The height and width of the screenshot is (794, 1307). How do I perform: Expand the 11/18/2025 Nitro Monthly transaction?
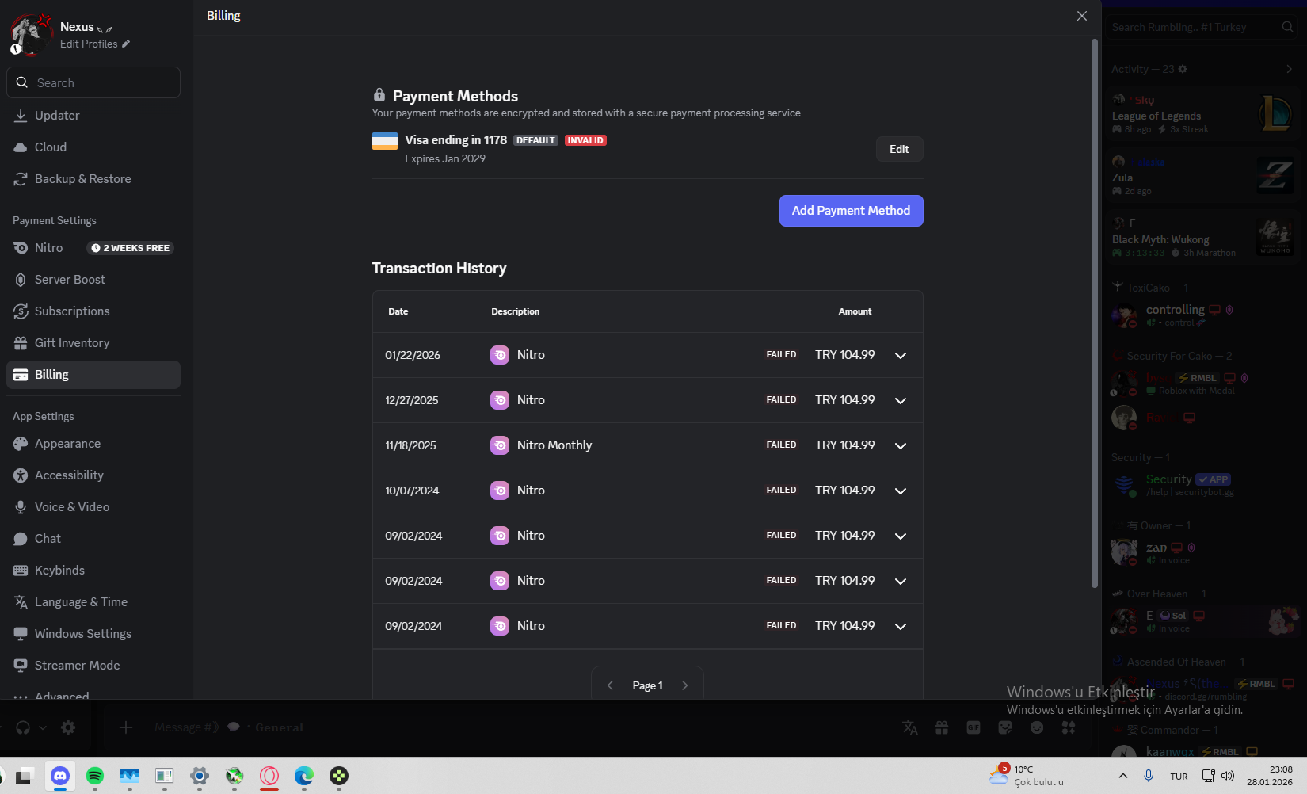point(901,445)
